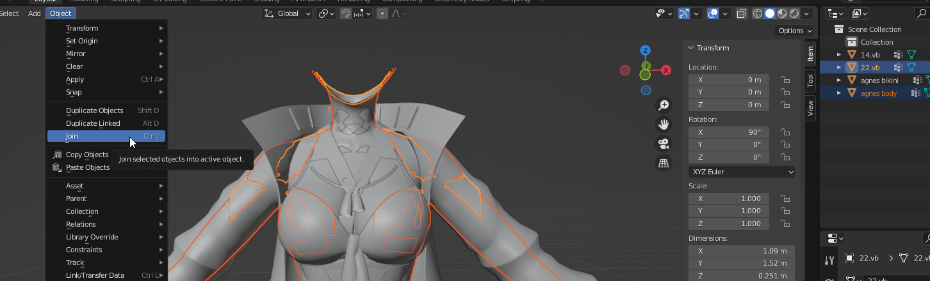Click the Join menu entry

tap(106, 136)
